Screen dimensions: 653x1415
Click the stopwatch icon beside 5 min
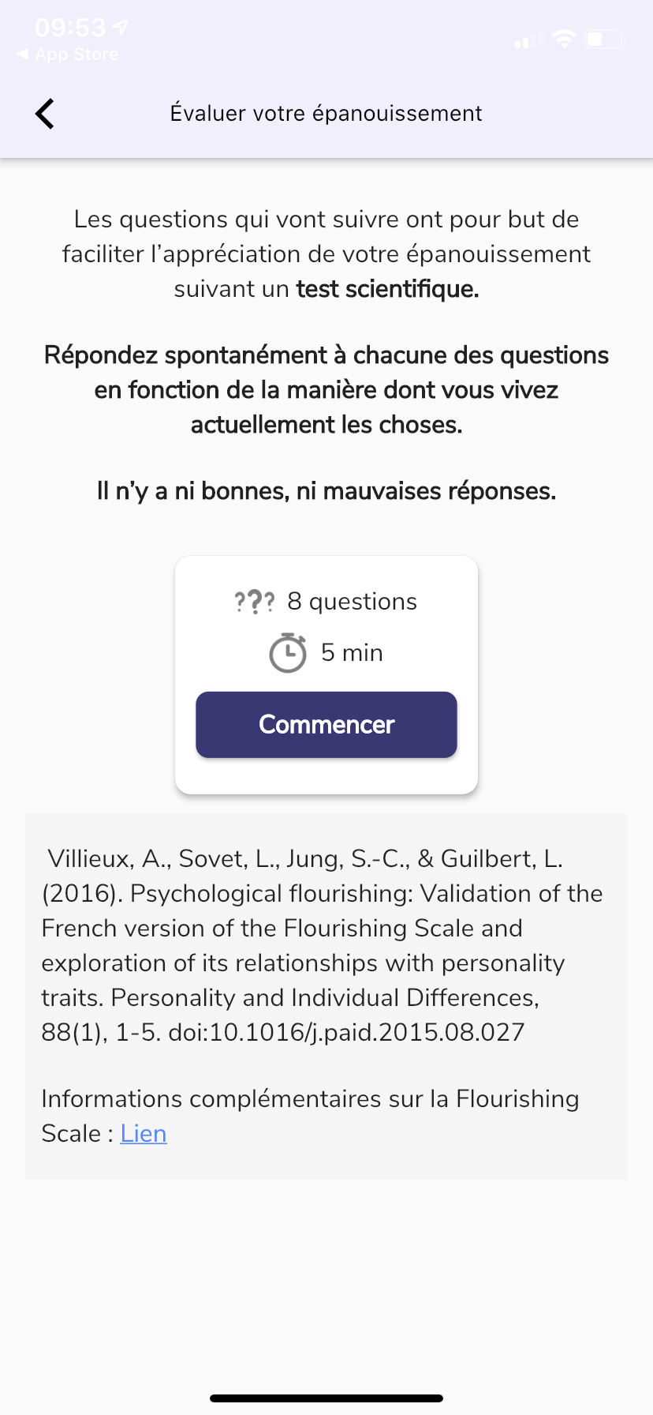tap(288, 653)
